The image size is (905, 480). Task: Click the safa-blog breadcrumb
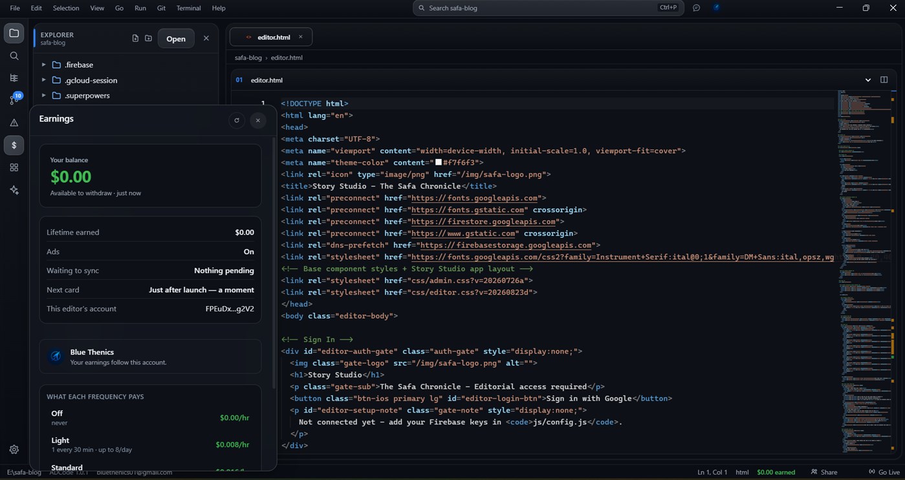point(248,57)
